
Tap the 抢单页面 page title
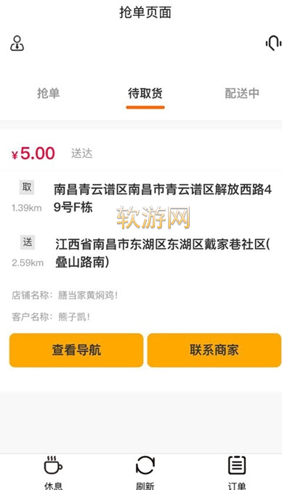145,12
